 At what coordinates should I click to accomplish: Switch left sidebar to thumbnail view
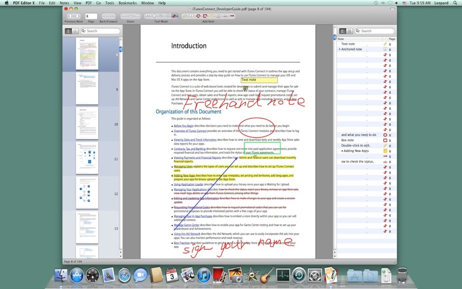pyautogui.click(x=68, y=31)
